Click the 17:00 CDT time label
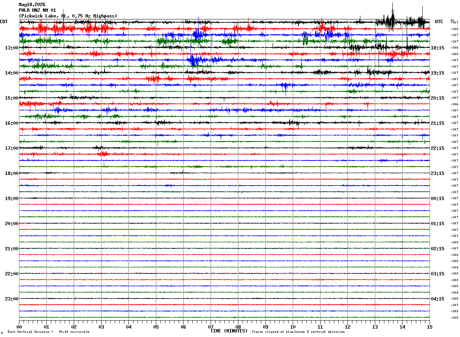This screenshot has height=337, width=460. 12,148
